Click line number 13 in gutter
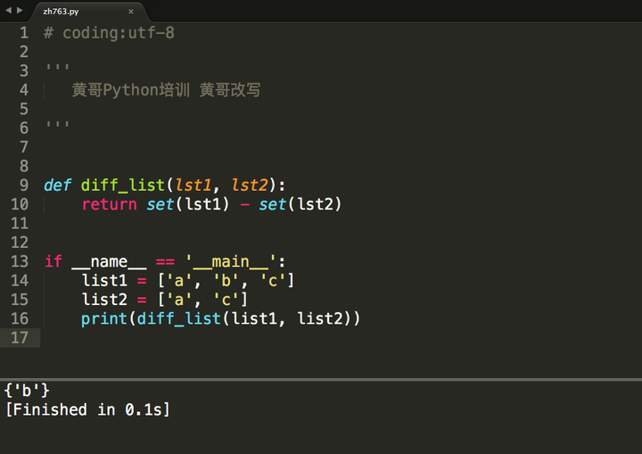 click(19, 261)
